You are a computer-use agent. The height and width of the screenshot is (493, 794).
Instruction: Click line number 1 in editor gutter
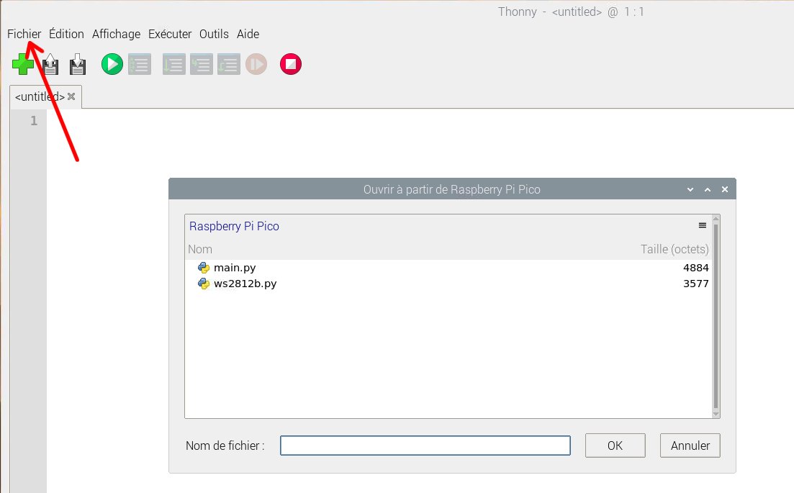coord(34,121)
